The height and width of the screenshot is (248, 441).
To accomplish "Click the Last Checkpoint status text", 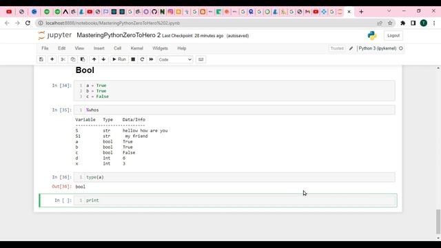I will point(193,36).
